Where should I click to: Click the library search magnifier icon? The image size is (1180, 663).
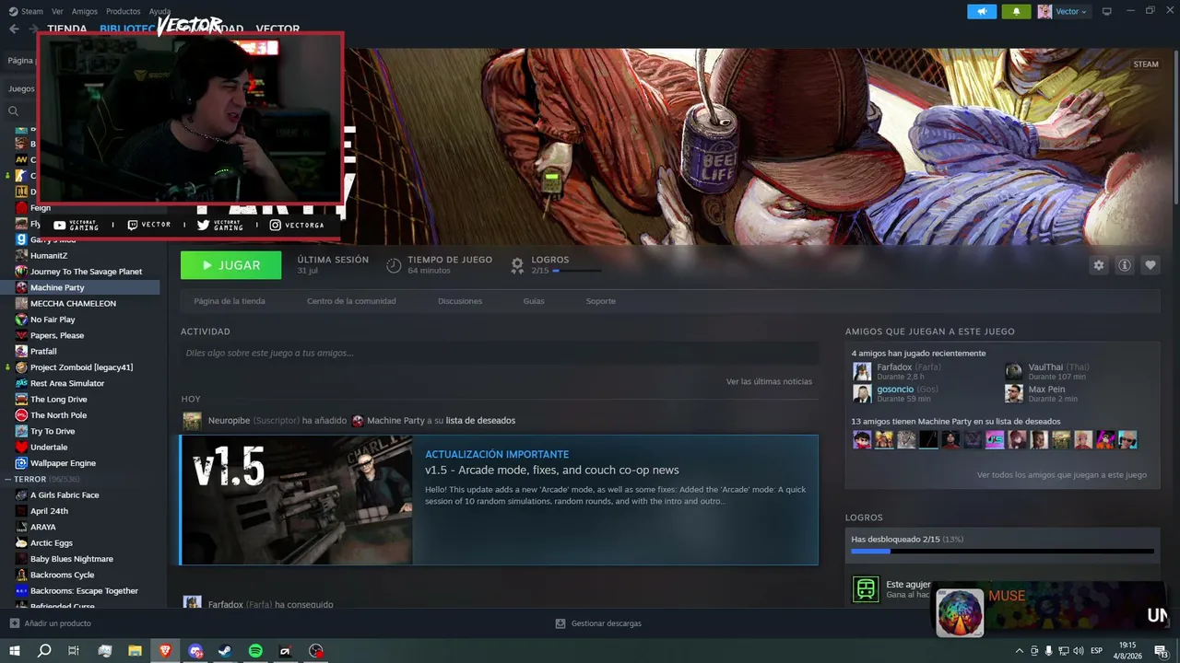pos(14,110)
